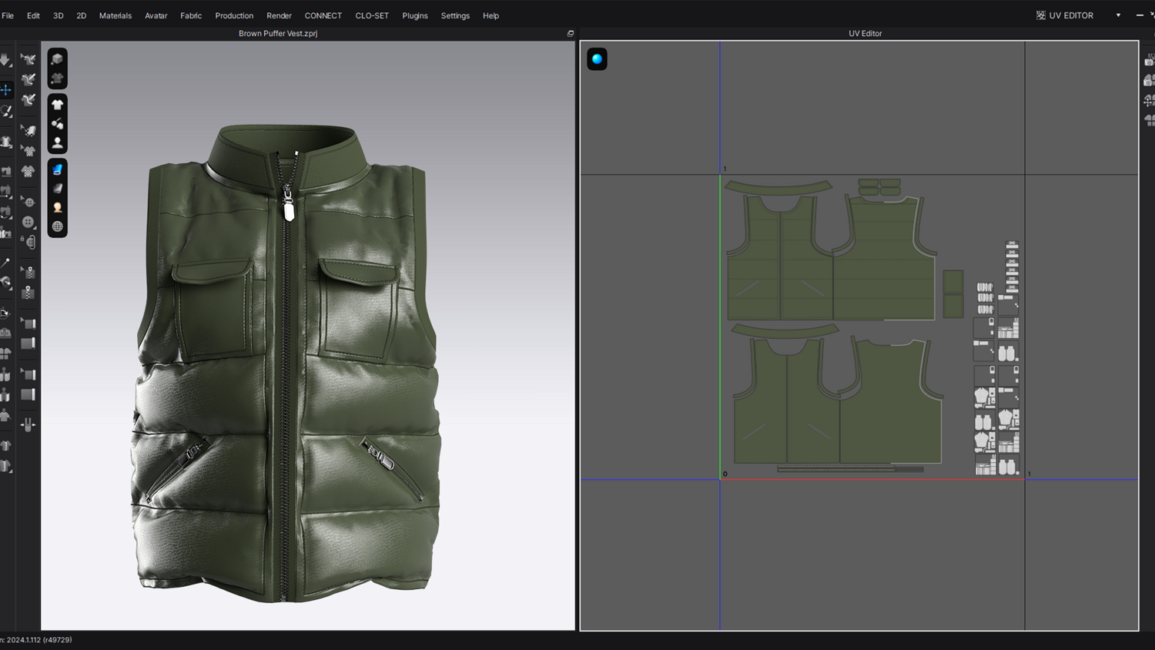Image resolution: width=1155 pixels, height=650 pixels.
Task: Toggle the avatar bust silhouette display
Action: [57, 142]
